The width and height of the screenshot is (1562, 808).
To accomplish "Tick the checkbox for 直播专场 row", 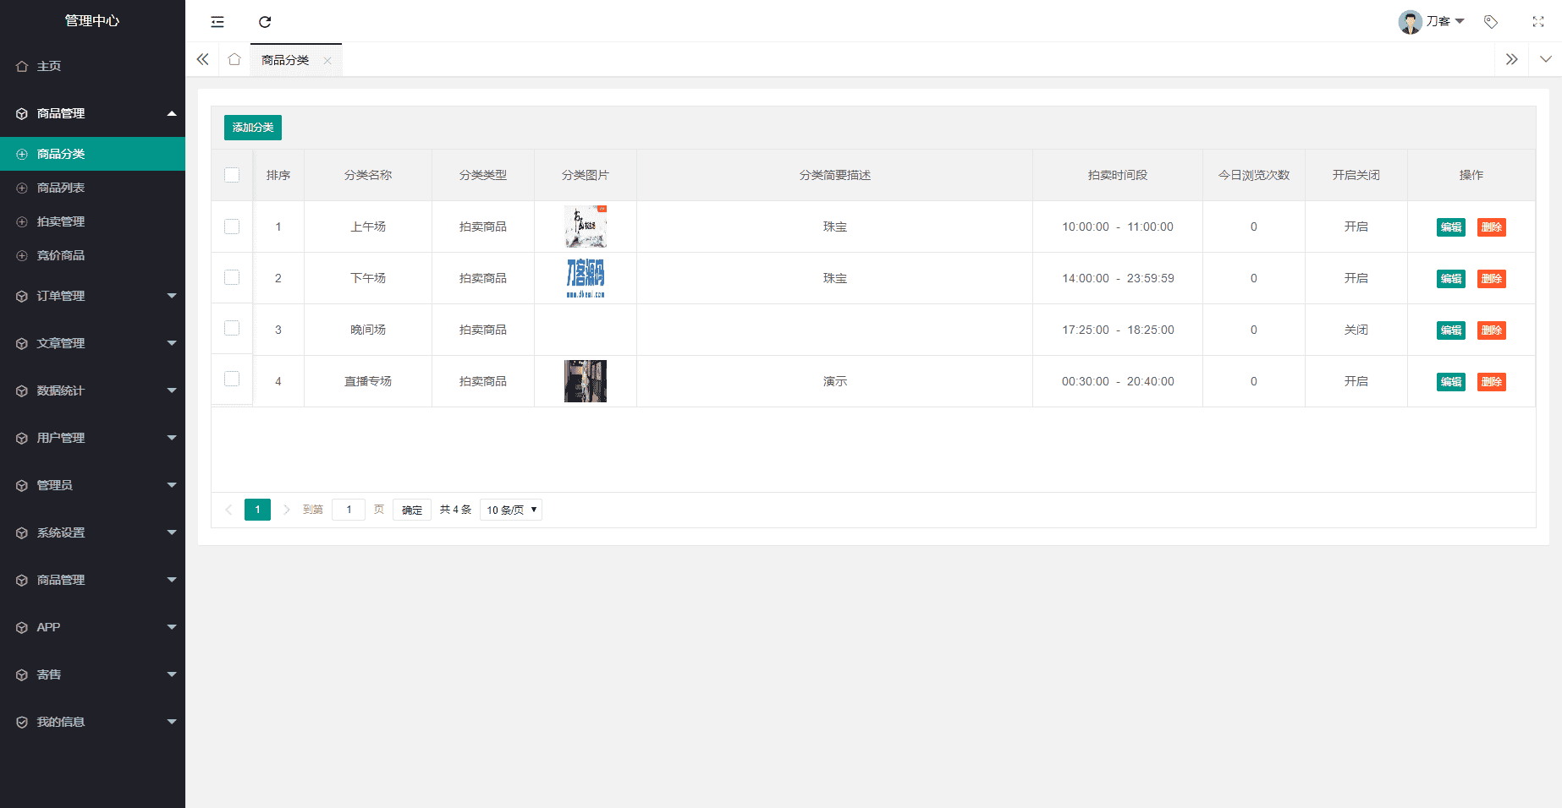I will [232, 379].
